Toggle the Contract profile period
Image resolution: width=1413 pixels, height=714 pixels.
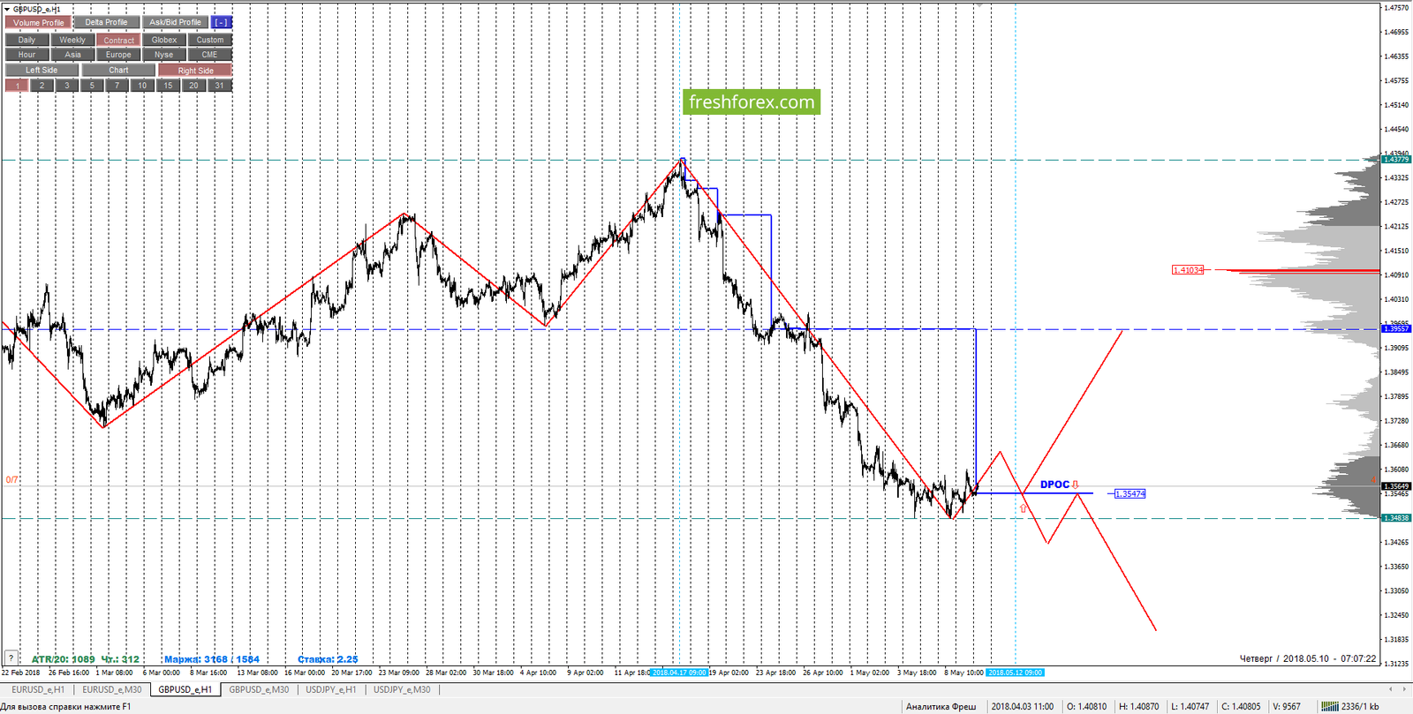[x=118, y=40]
